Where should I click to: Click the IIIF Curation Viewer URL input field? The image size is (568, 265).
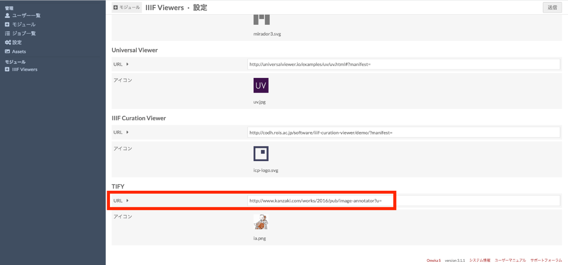(x=404, y=132)
